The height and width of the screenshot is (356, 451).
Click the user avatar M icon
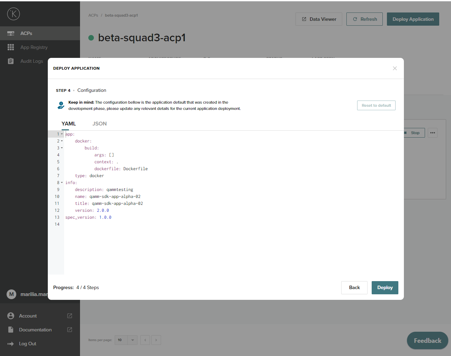11,294
